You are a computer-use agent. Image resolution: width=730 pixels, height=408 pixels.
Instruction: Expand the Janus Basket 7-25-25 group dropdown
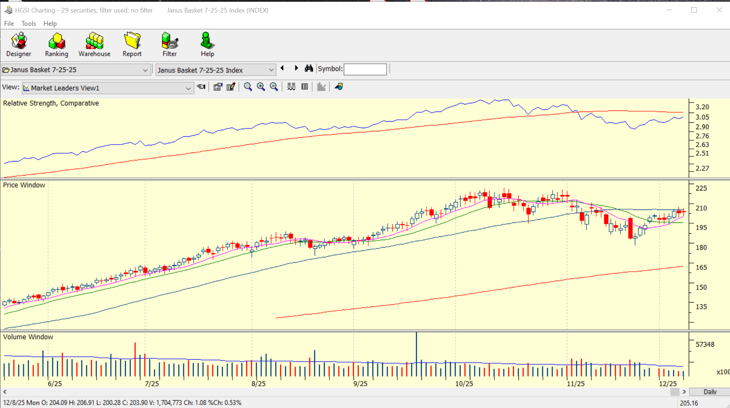[145, 70]
